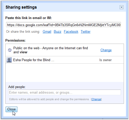The height and width of the screenshot is (120, 129).
Task: Click the Paste this link heading
Action: point(29,18)
